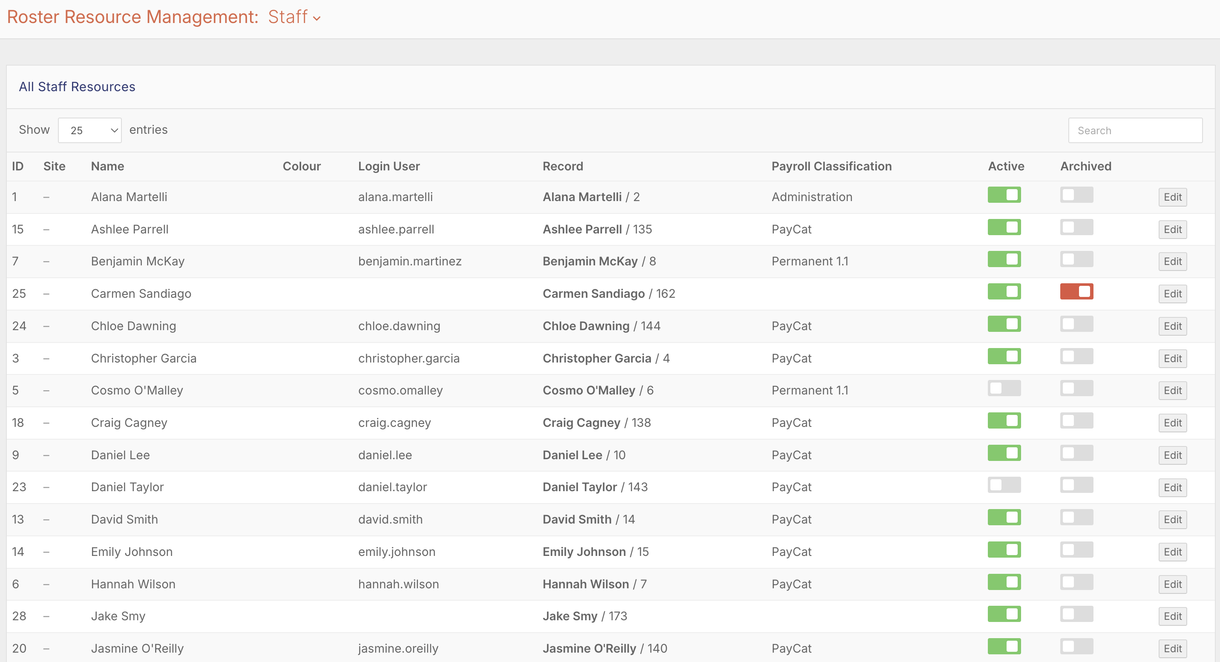Image resolution: width=1220 pixels, height=662 pixels.
Task: Sort table by Record column header
Action: (x=563, y=166)
